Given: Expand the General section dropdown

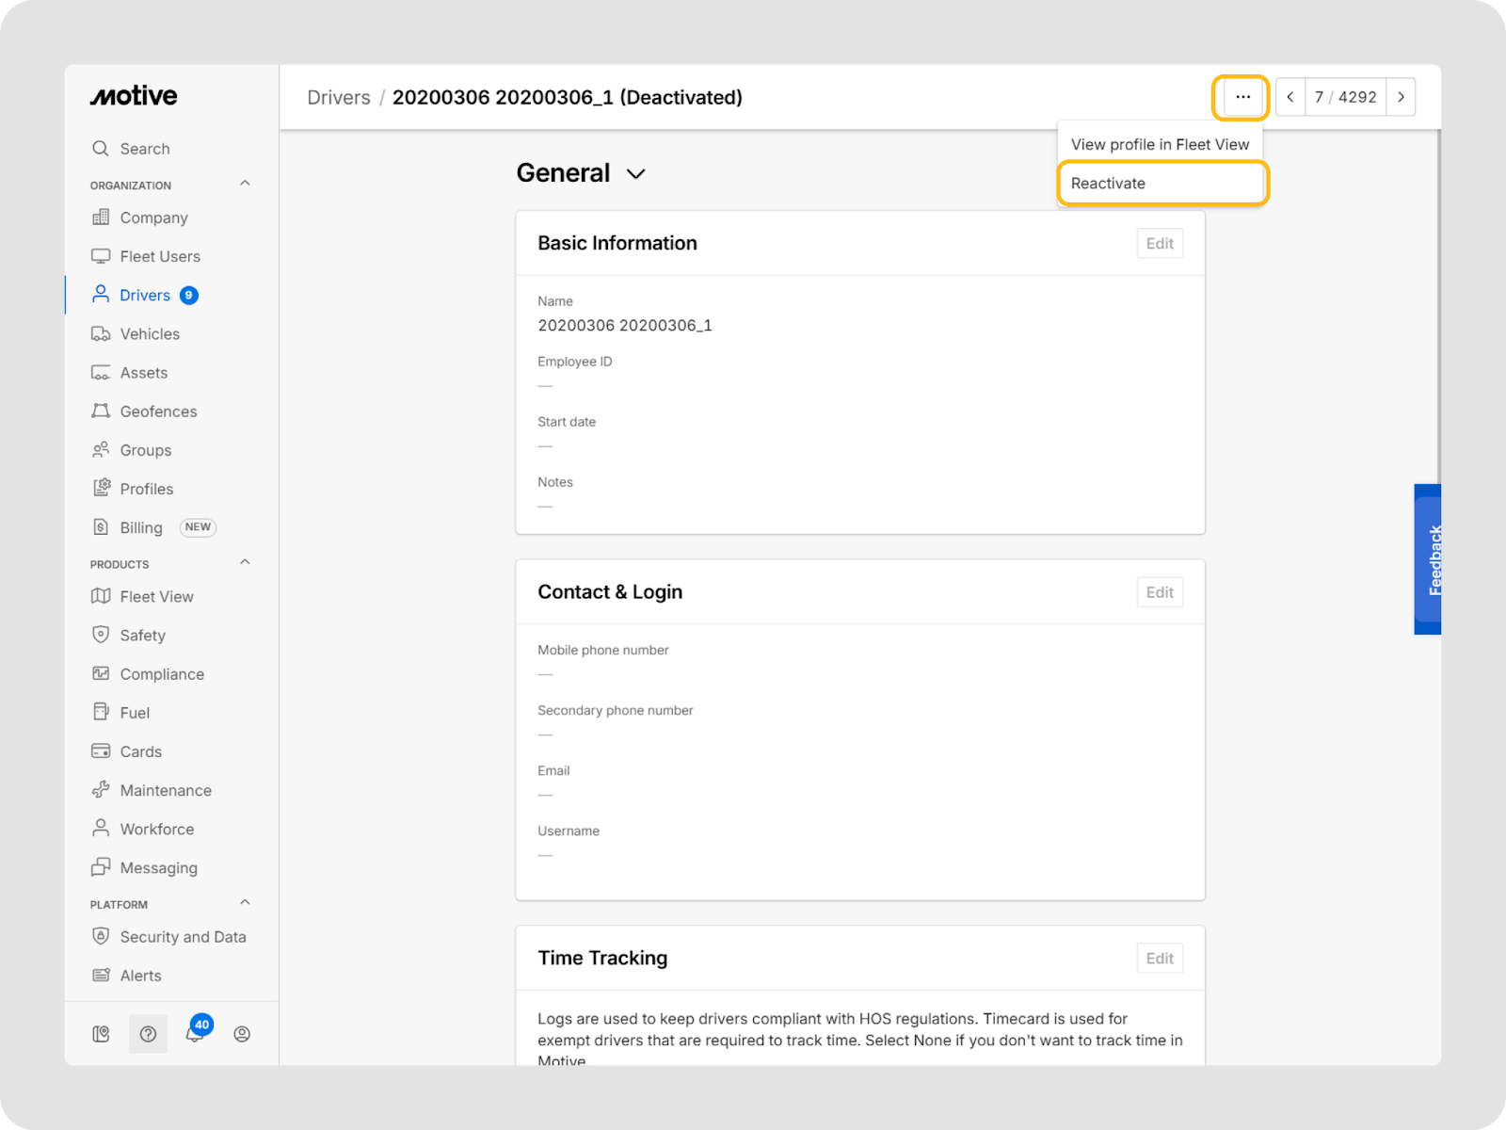Looking at the screenshot, I should point(635,174).
